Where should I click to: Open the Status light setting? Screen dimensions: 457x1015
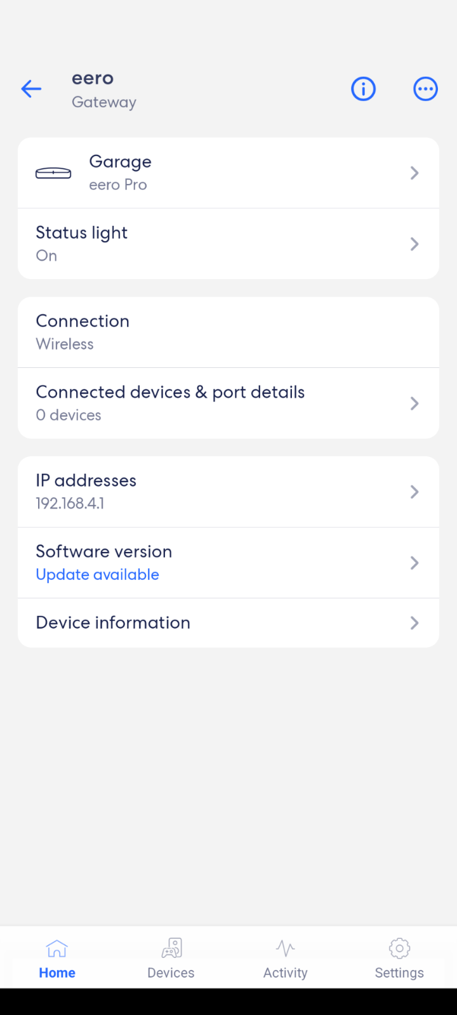point(228,244)
